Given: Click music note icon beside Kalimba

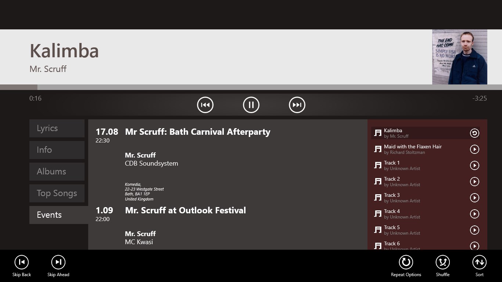Looking at the screenshot, I should pyautogui.click(x=378, y=133).
